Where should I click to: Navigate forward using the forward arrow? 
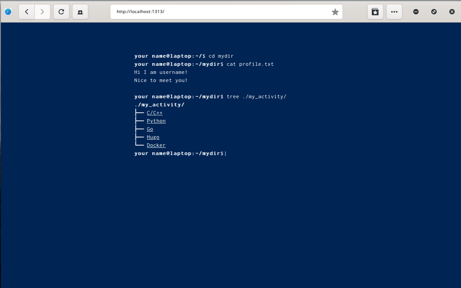tap(42, 12)
